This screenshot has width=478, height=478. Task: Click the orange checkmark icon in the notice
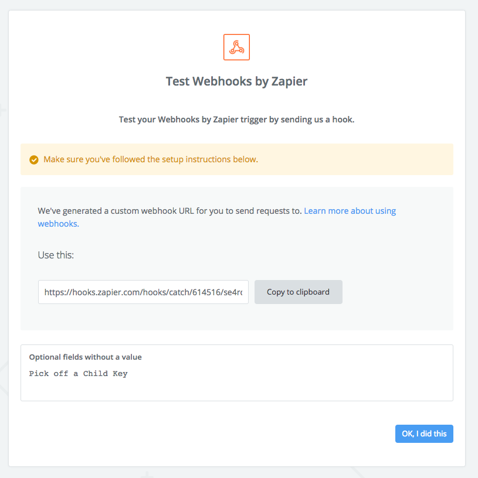(x=34, y=160)
